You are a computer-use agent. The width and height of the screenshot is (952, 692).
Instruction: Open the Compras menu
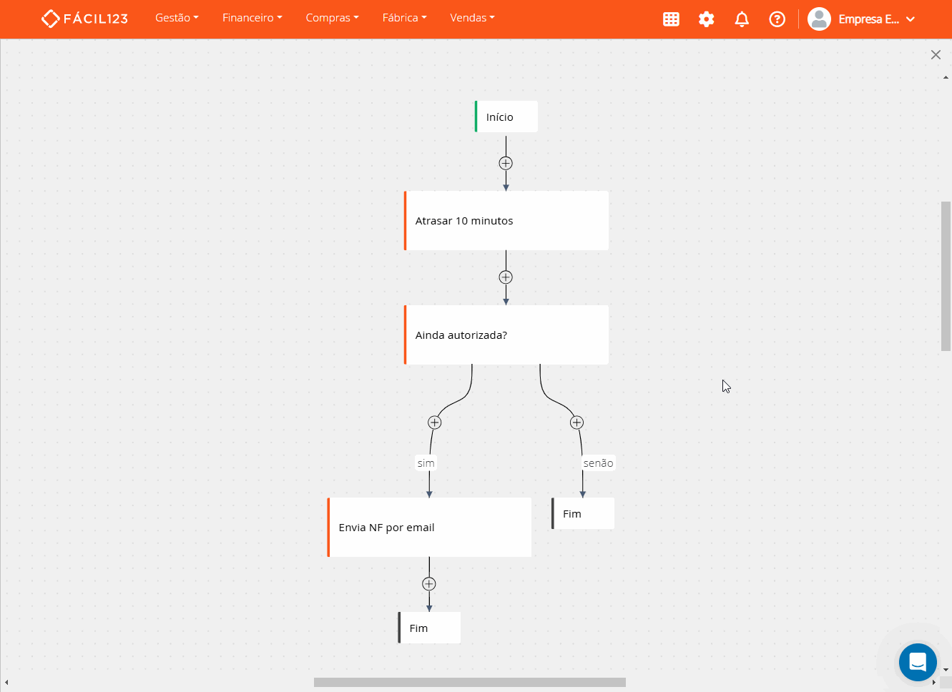[x=332, y=18]
